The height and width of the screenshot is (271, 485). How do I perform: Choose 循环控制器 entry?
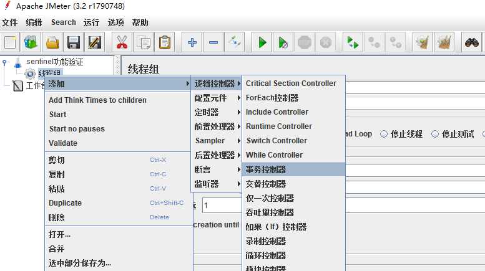click(x=293, y=255)
